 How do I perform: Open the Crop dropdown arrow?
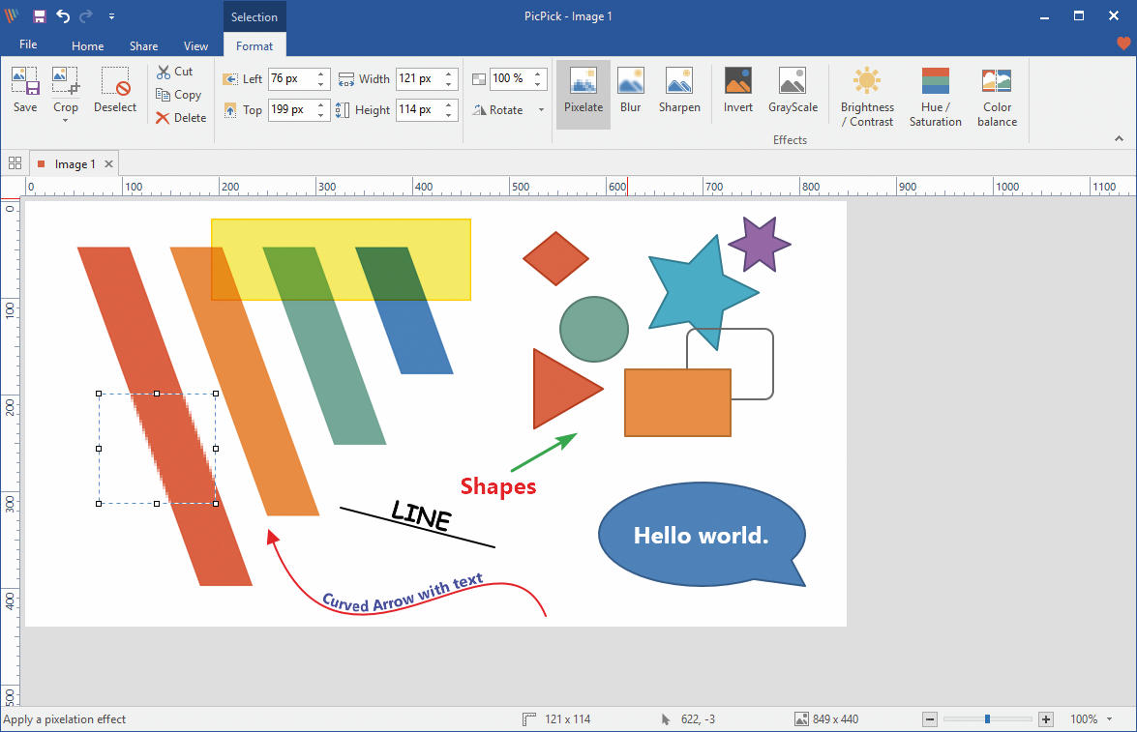click(65, 120)
